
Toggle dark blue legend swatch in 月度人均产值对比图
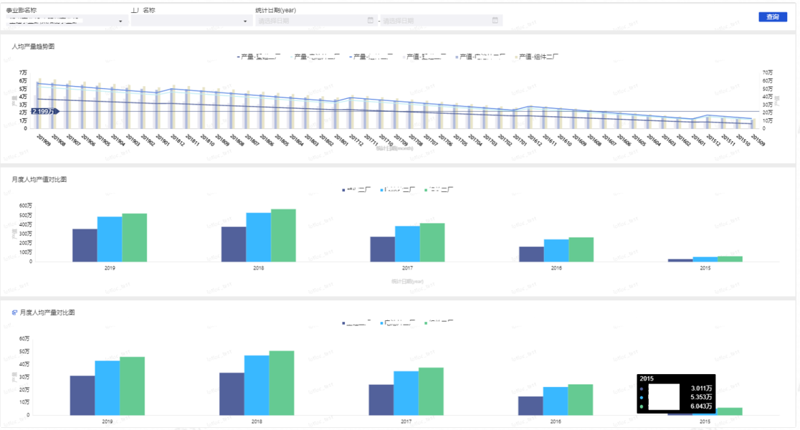[x=344, y=190]
